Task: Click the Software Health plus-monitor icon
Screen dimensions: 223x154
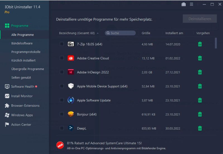Action: coord(7,87)
